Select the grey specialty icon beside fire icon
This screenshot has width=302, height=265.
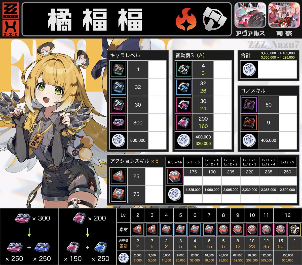click(214, 19)
